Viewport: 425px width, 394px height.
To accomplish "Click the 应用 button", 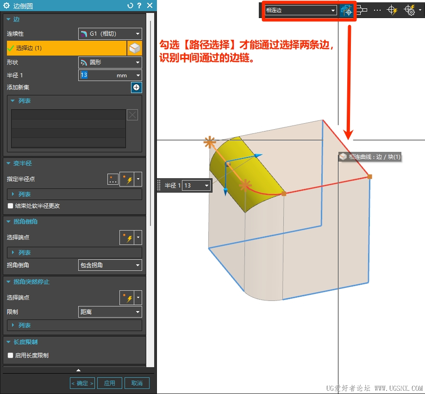I will (x=110, y=383).
